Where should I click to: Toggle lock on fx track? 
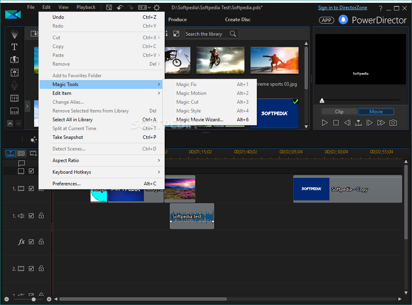[41, 241]
